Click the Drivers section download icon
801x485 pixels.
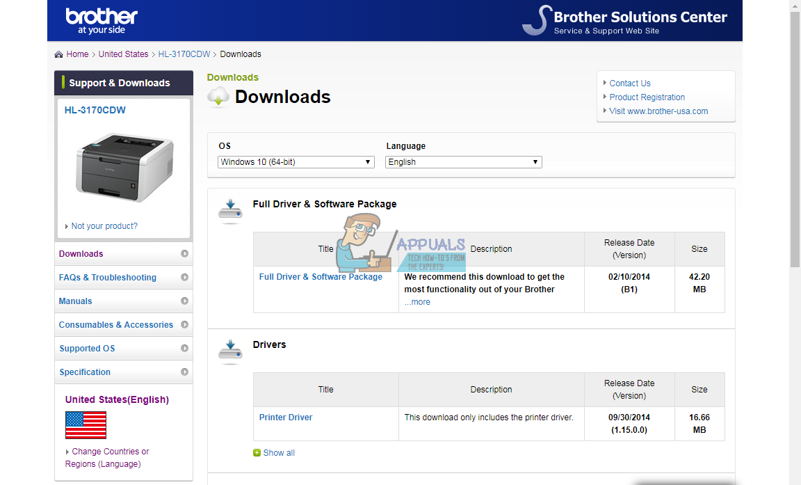point(230,350)
